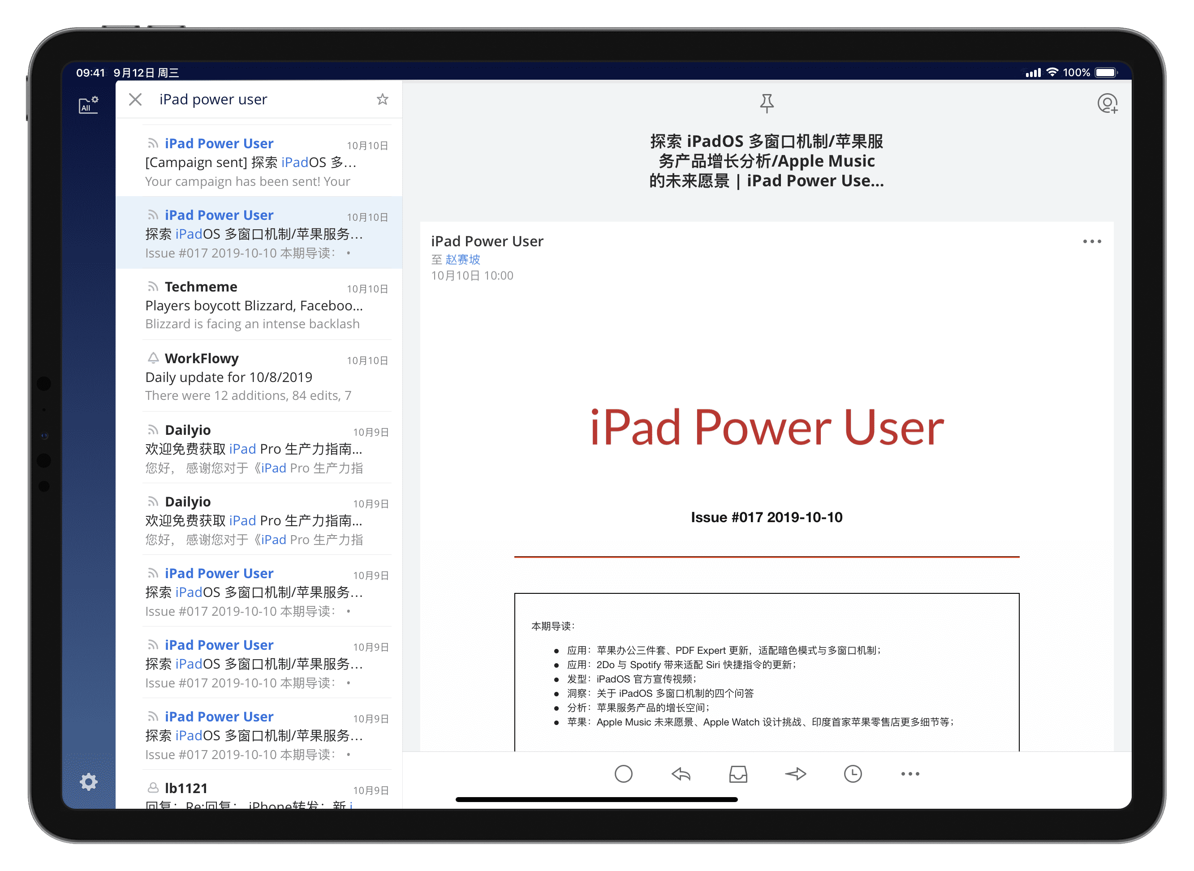Open the first Dailyio email
The width and height of the screenshot is (1194, 871).
259,448
